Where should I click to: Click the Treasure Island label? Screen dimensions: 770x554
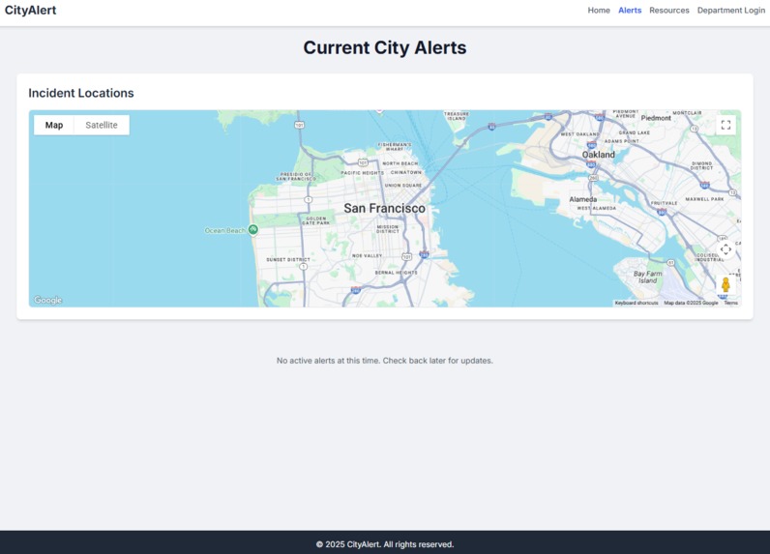[x=457, y=116]
